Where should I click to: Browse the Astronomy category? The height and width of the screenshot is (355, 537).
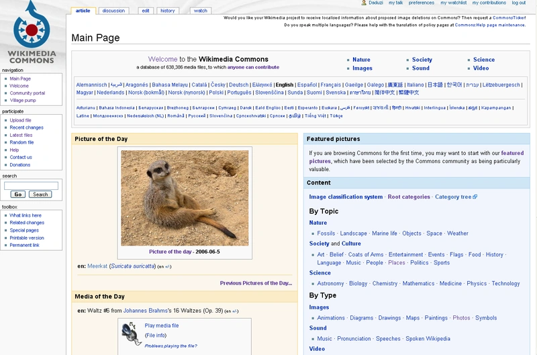pos(330,284)
